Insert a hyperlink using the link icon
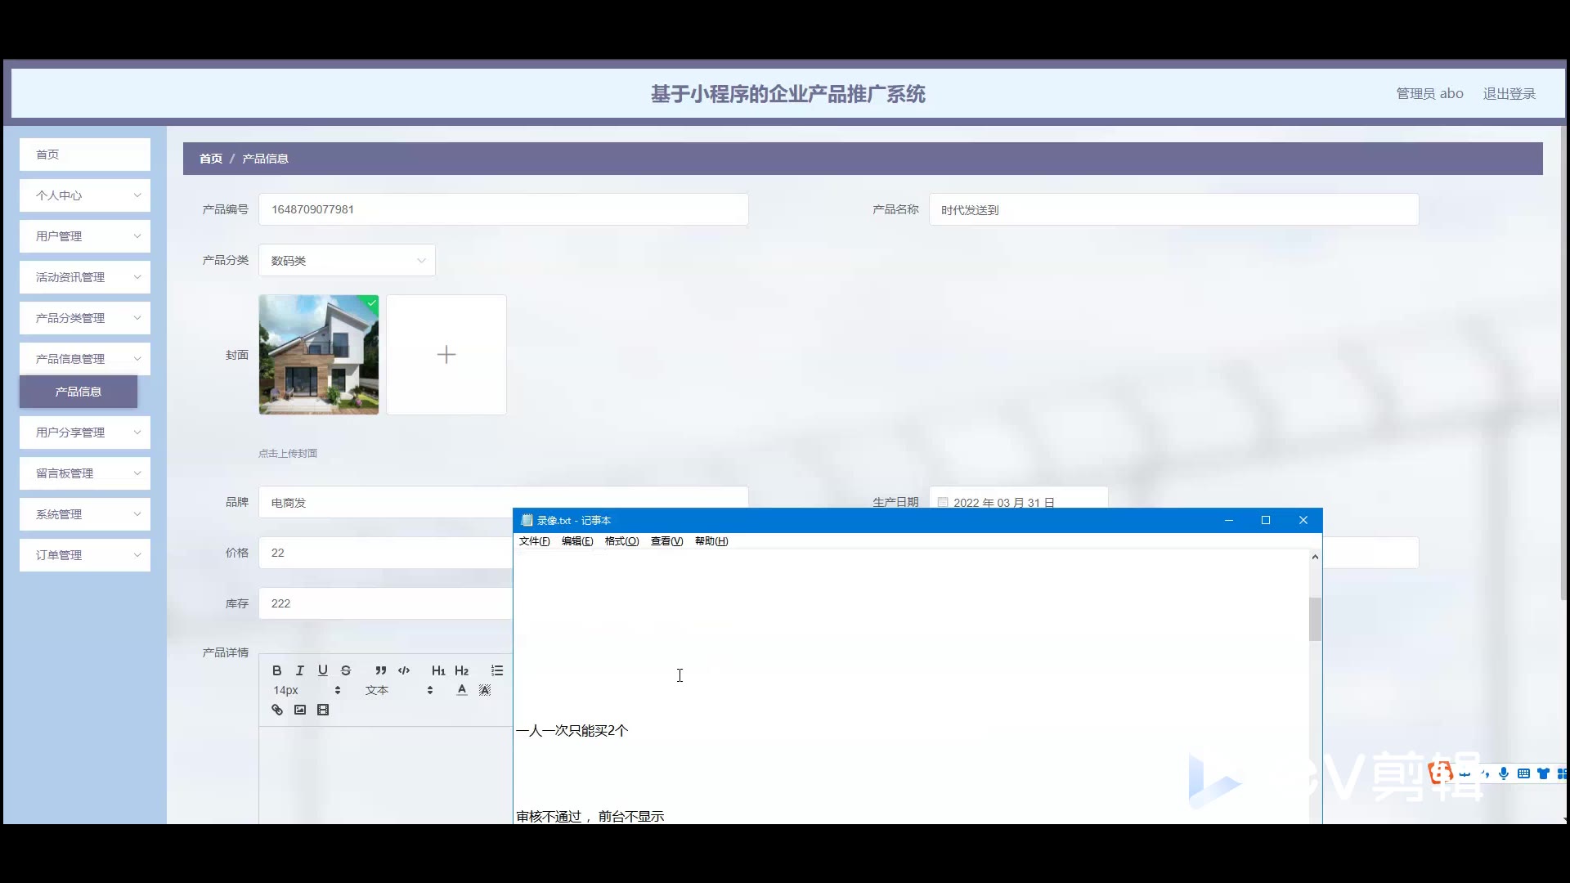This screenshot has height=883, width=1570. click(277, 710)
